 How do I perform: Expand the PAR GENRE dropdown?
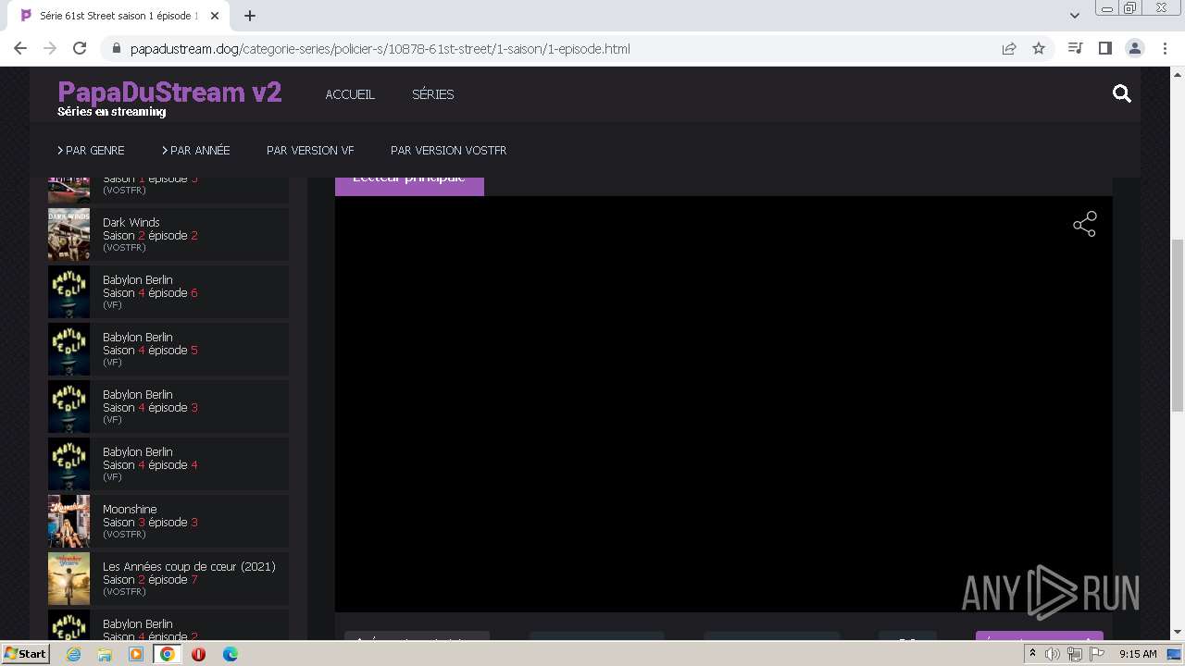click(x=91, y=150)
